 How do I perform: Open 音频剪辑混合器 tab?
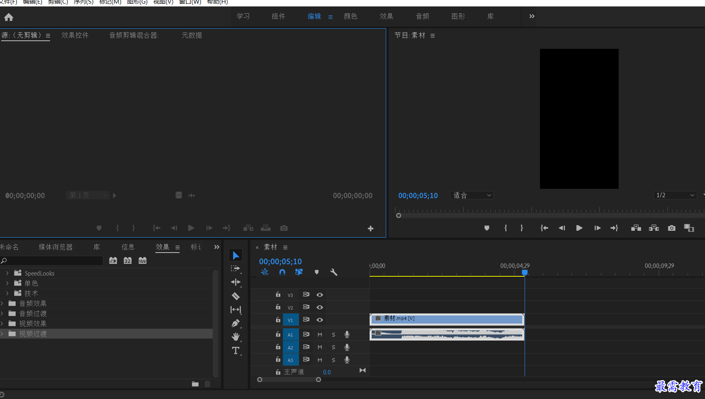point(134,35)
